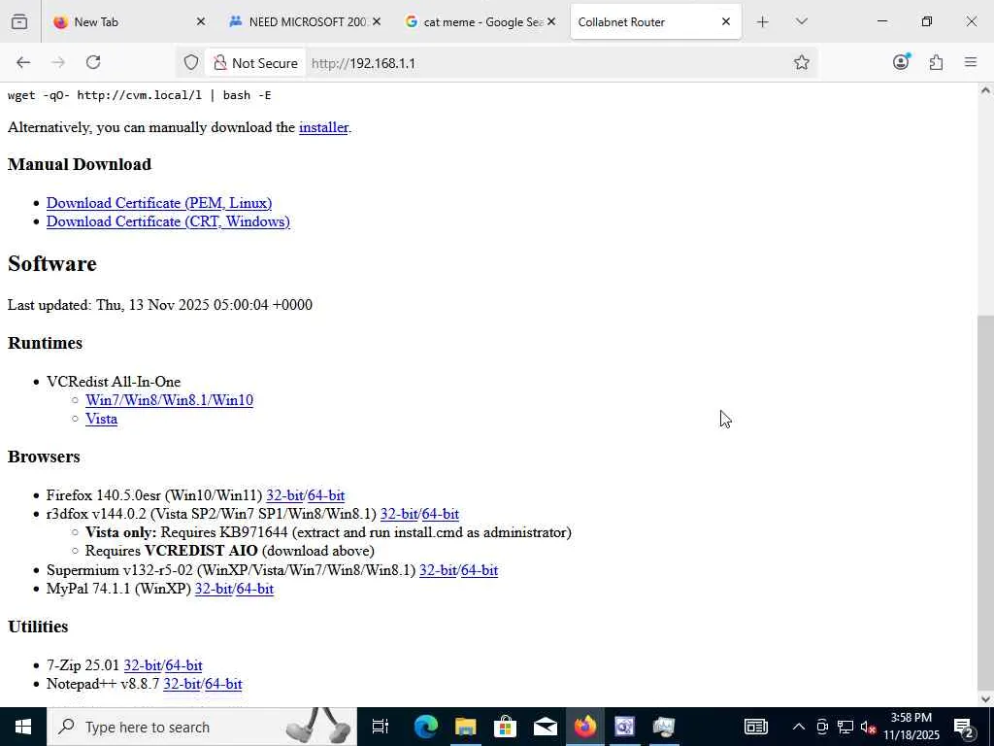Click Firefox icon in taskbar

[x=585, y=727]
